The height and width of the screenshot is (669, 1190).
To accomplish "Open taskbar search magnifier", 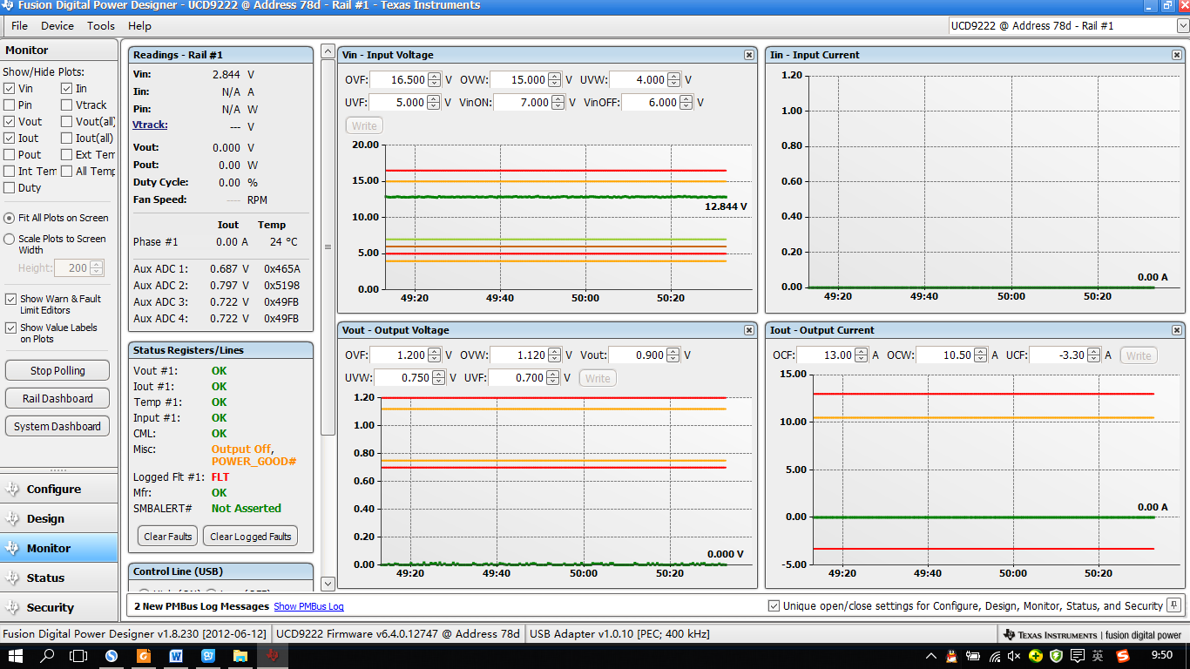I will (48, 655).
